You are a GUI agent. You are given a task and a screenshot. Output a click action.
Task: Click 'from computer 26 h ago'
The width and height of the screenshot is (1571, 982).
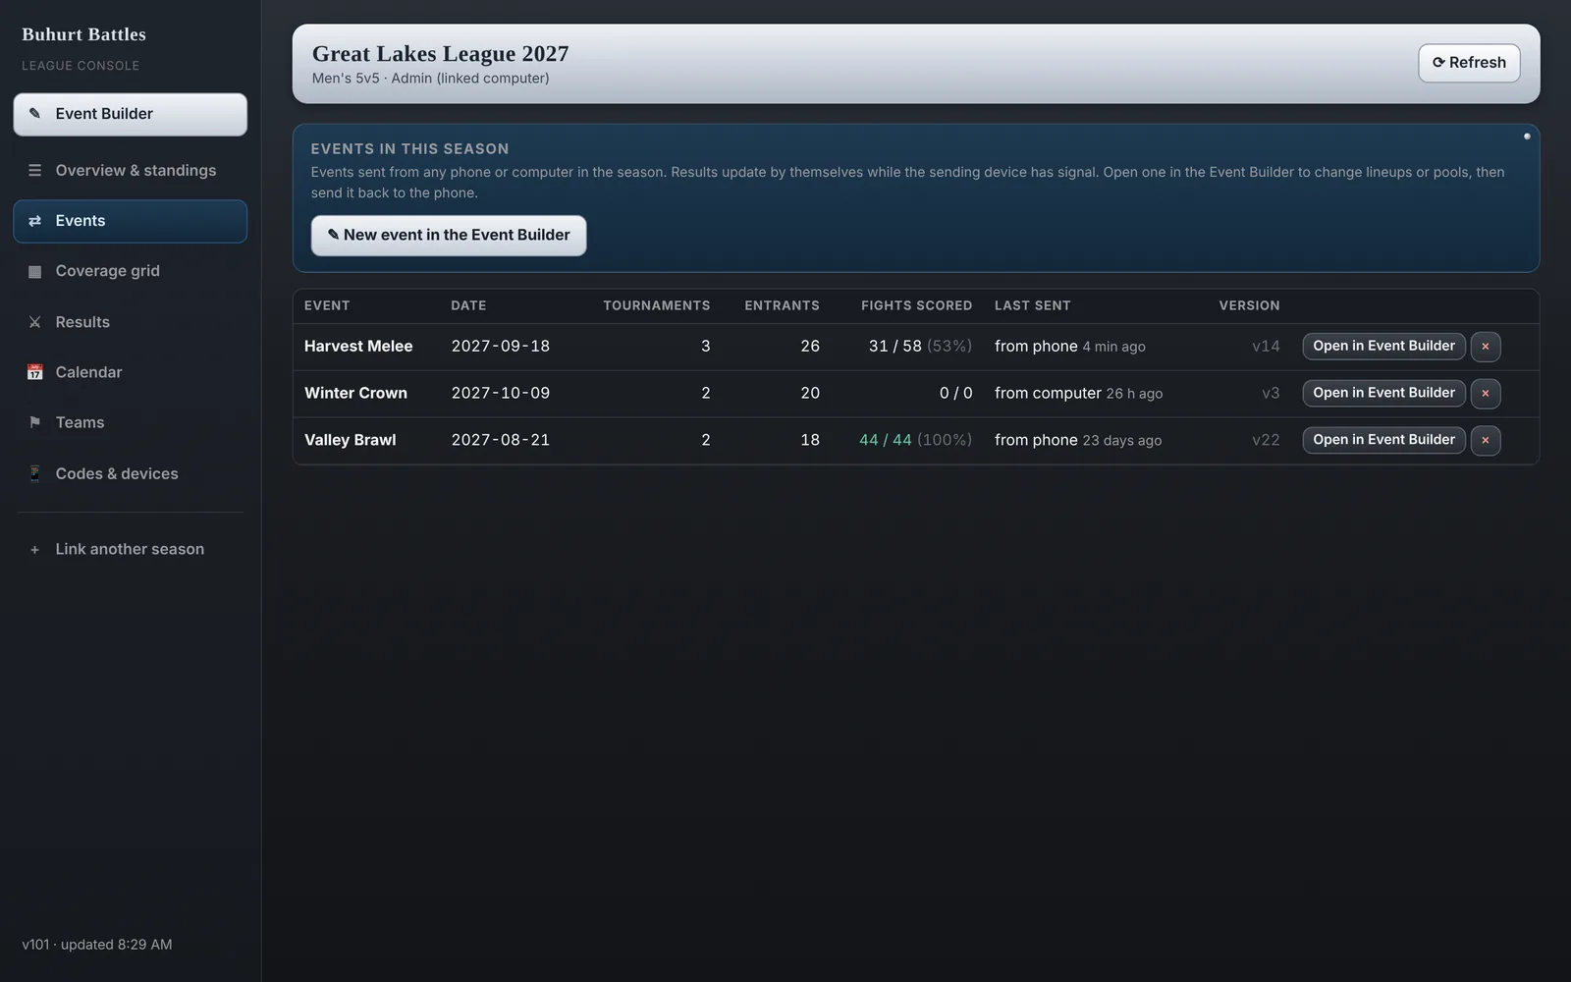point(1078,394)
